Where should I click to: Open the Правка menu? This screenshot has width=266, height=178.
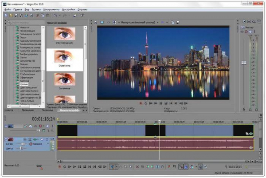click(x=18, y=9)
